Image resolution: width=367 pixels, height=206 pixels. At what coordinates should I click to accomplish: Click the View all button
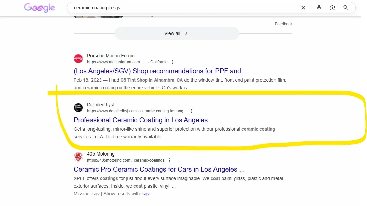click(177, 33)
